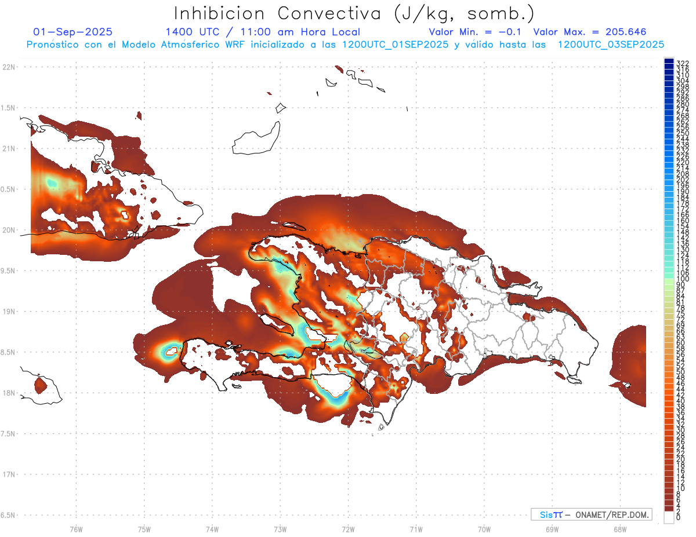
Task: Click the 76W longitude label
Action: point(76,529)
